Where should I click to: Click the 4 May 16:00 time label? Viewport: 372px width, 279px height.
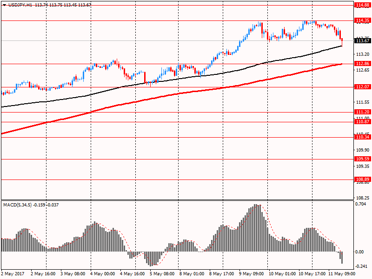click(133, 274)
